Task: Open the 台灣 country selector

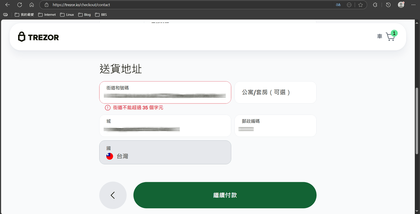Action: 165,152
